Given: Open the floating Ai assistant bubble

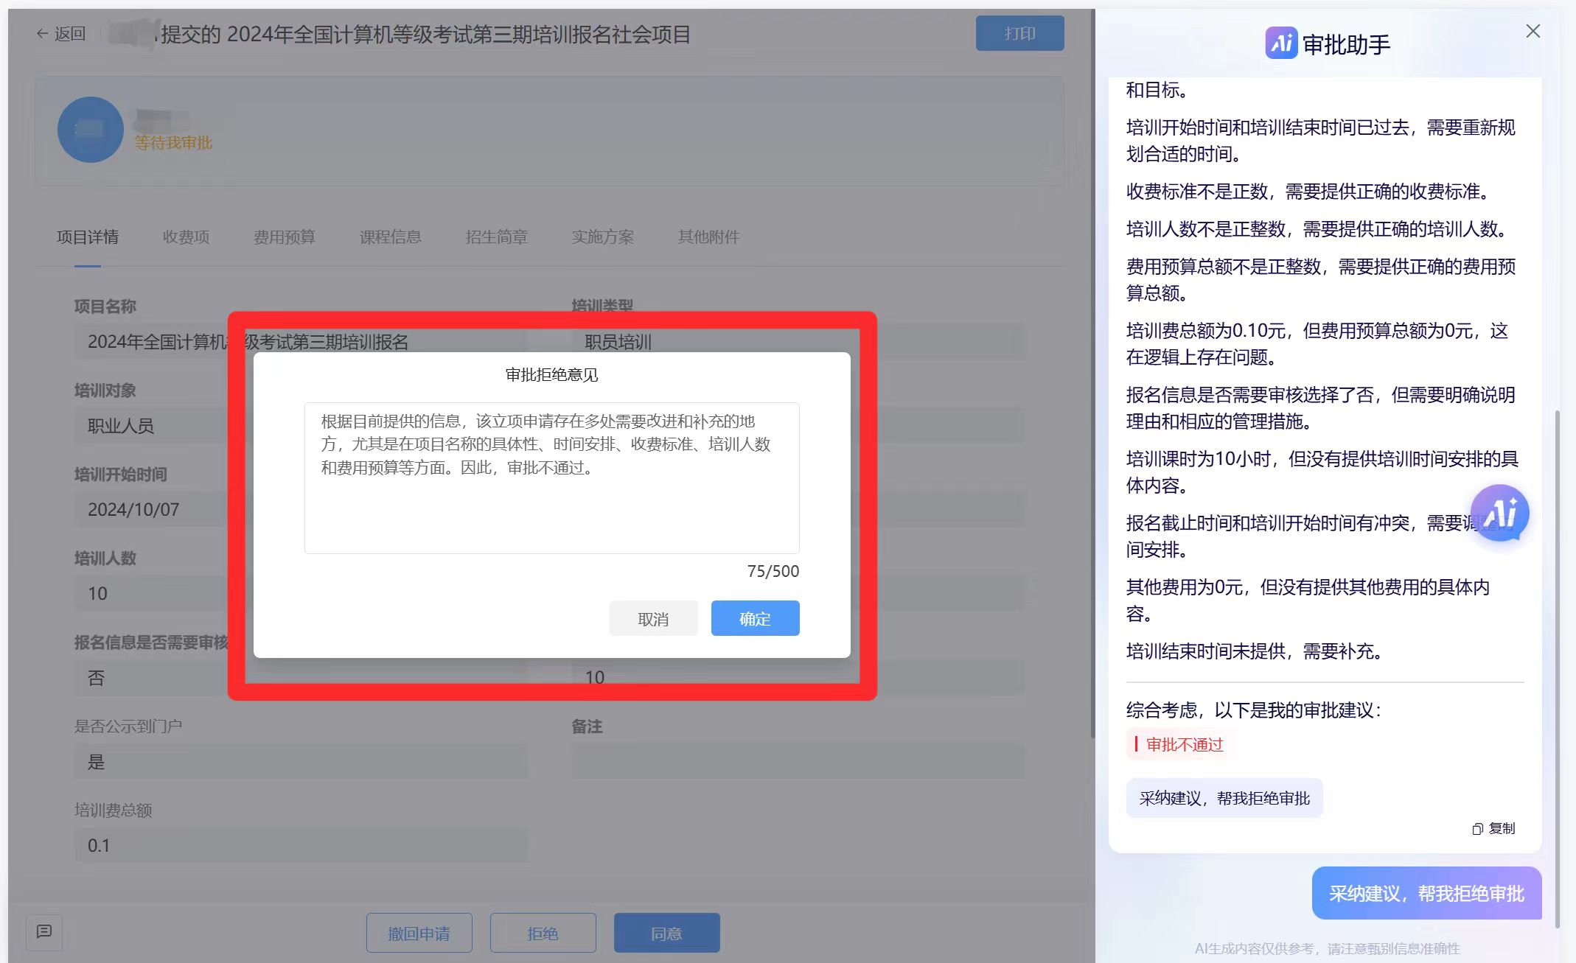Looking at the screenshot, I should (1499, 513).
